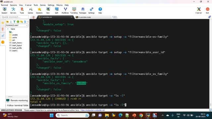The width and height of the screenshot is (212, 119).
Task: Go to the home tab icon
Action: coord(33,17)
